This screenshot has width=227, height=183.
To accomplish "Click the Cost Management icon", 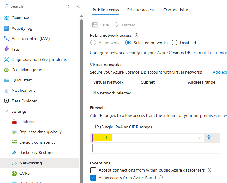I will [6, 70].
